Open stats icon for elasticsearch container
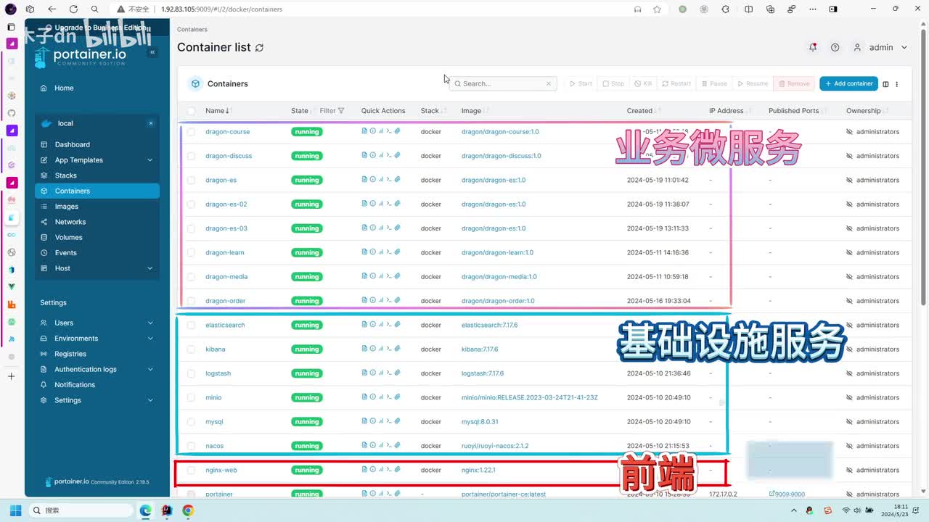 380,324
